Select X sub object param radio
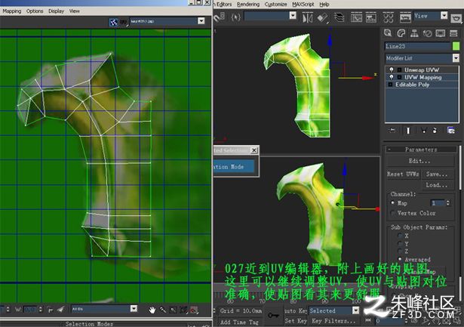The image size is (464, 327). point(400,236)
